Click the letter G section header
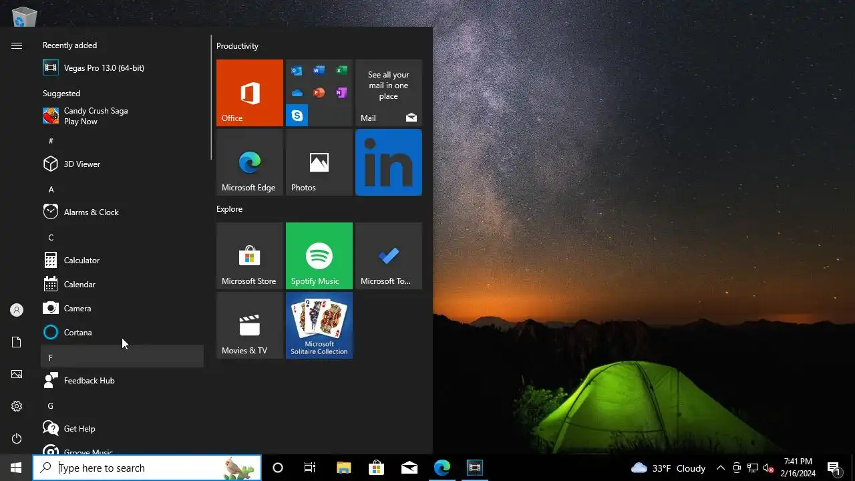855x481 pixels. coord(122,406)
